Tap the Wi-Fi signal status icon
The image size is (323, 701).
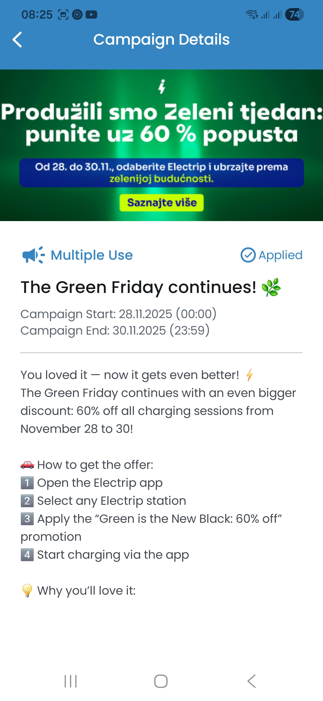[252, 14]
